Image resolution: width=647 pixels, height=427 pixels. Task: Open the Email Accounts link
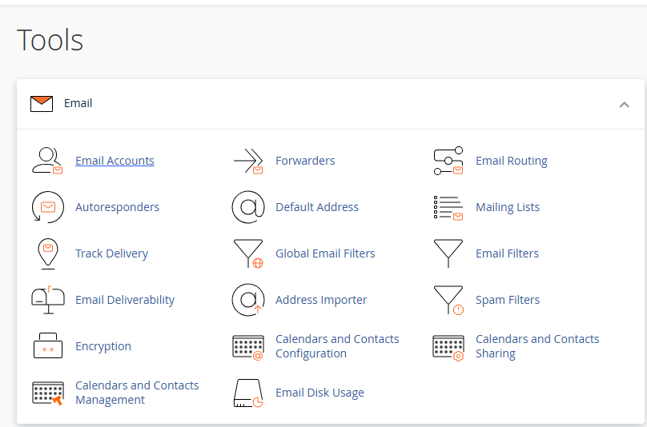pos(115,161)
